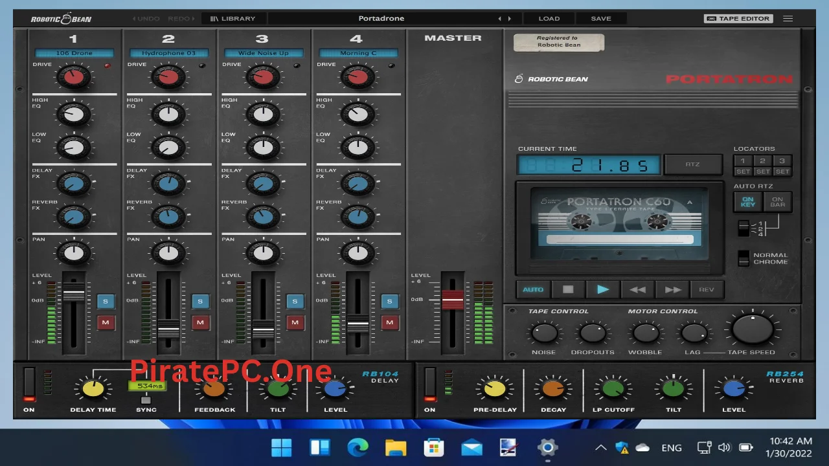Open File Explorer from taskbar
Screen dimensions: 829x466
click(395, 447)
